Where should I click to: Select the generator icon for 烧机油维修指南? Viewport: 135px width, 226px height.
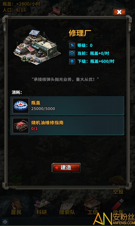(x=21, y=125)
